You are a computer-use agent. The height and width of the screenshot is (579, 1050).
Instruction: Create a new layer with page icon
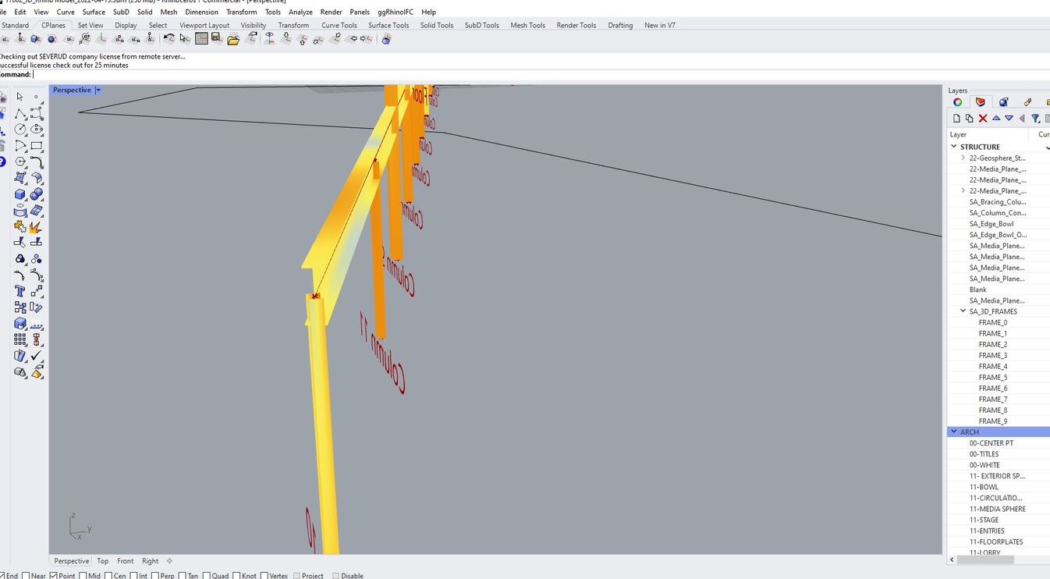tap(956, 119)
